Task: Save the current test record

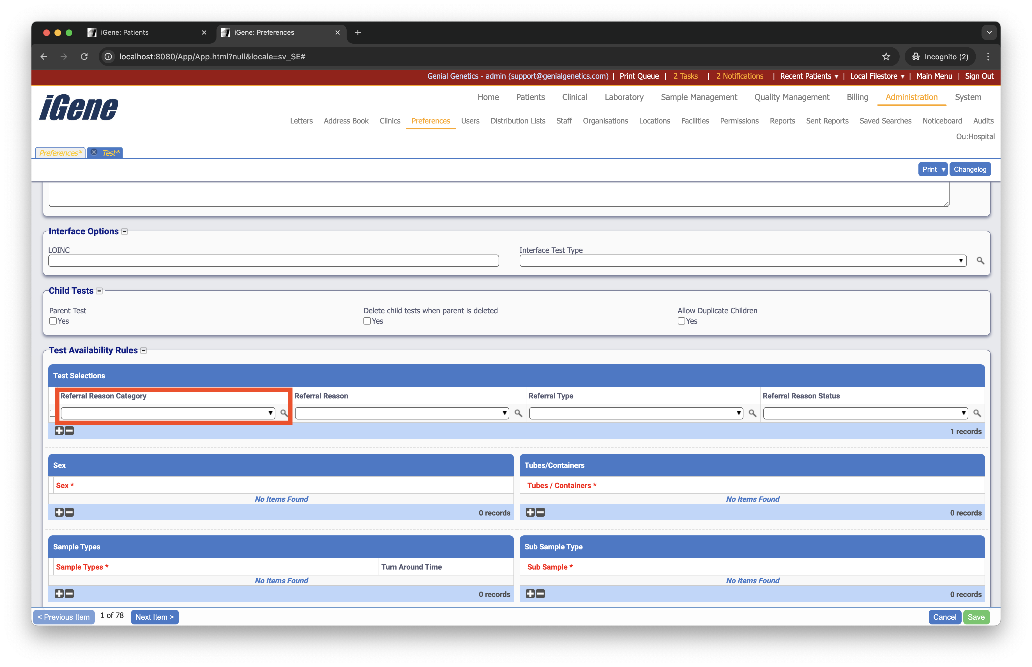Action: 976,617
